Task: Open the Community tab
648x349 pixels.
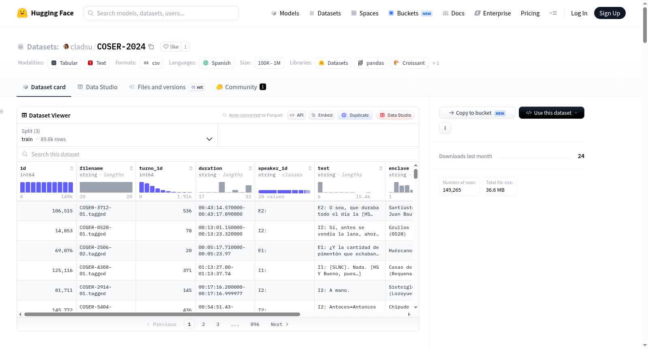Action: (241, 87)
